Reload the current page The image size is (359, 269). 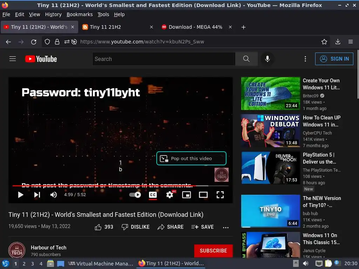(34, 42)
